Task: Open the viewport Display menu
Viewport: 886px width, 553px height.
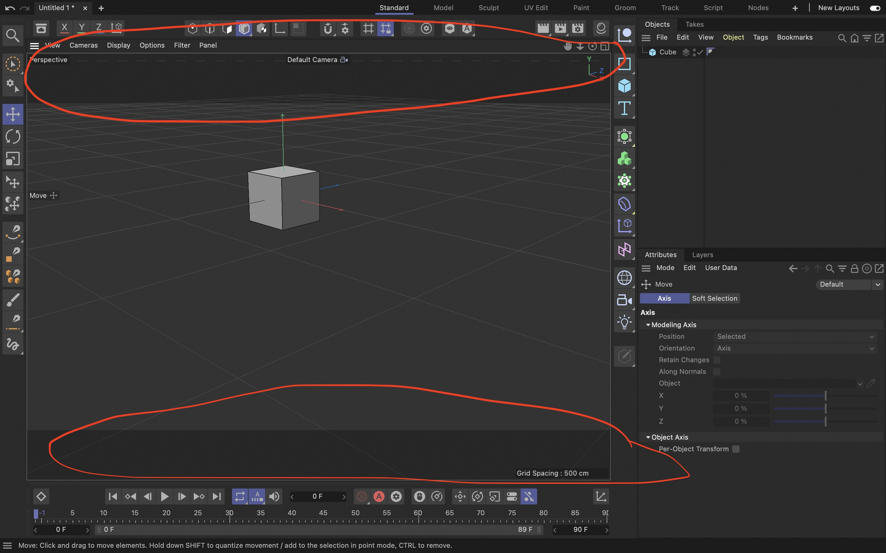Action: (119, 45)
